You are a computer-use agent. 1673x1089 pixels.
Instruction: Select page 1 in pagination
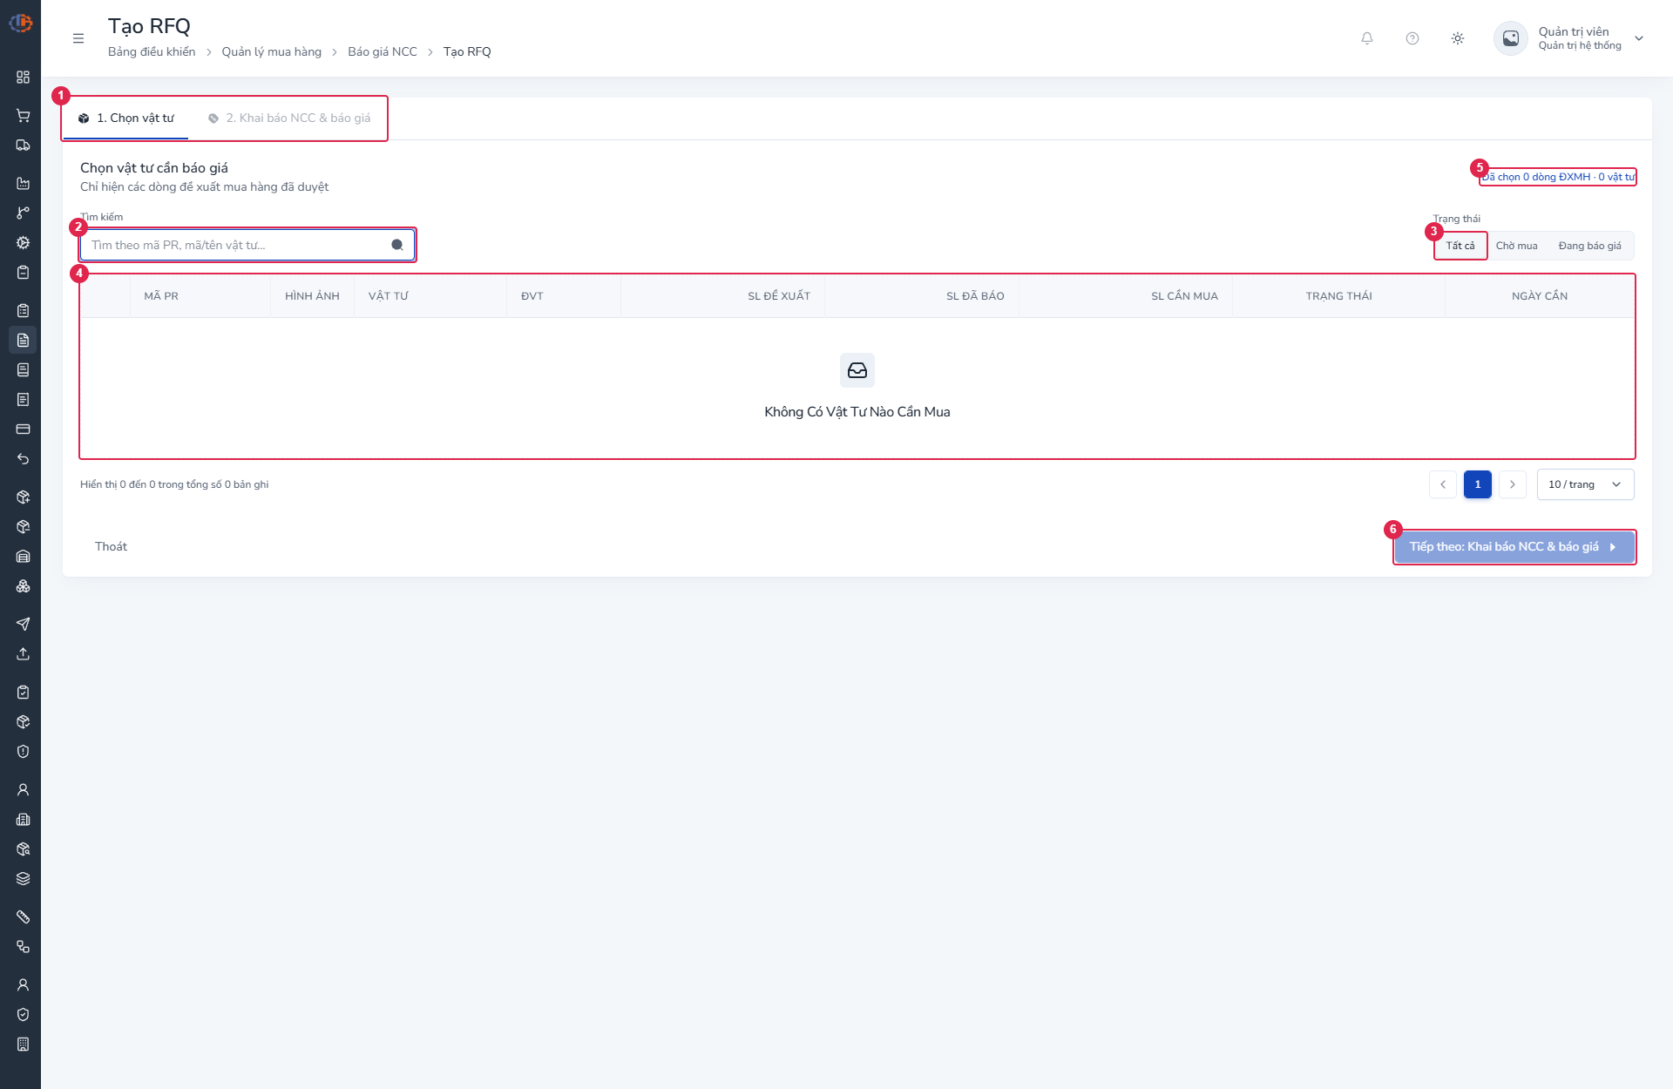pyautogui.click(x=1478, y=484)
